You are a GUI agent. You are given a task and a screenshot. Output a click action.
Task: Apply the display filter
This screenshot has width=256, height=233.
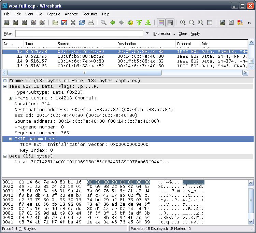tap(195, 33)
